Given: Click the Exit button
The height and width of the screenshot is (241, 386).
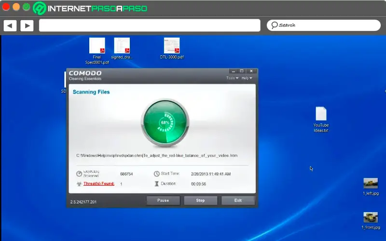Looking at the screenshot, I should [x=238, y=201].
